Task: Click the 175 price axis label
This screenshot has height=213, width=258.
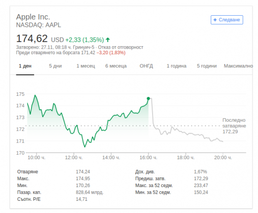Action: 20,94
